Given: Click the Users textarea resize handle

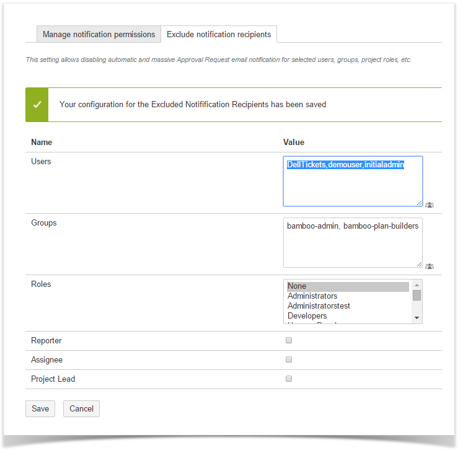Looking at the screenshot, I should 419,203.
